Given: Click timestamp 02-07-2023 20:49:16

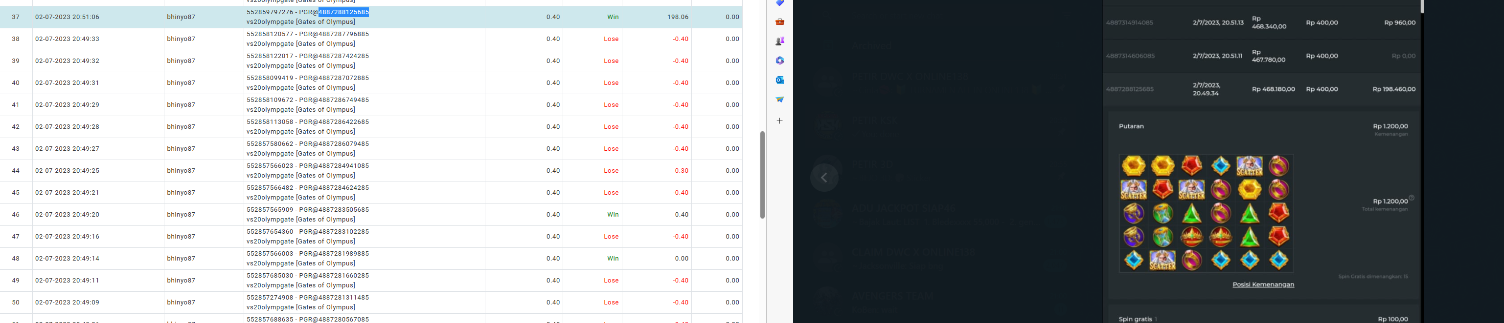Looking at the screenshot, I should coord(67,237).
